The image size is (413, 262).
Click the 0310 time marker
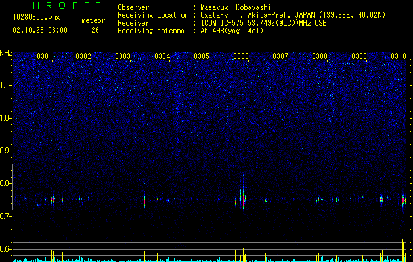click(399, 56)
